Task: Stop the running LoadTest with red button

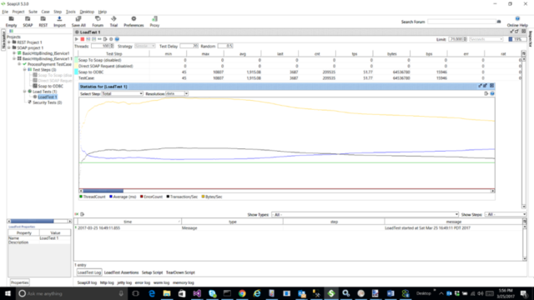Action: pos(83,39)
